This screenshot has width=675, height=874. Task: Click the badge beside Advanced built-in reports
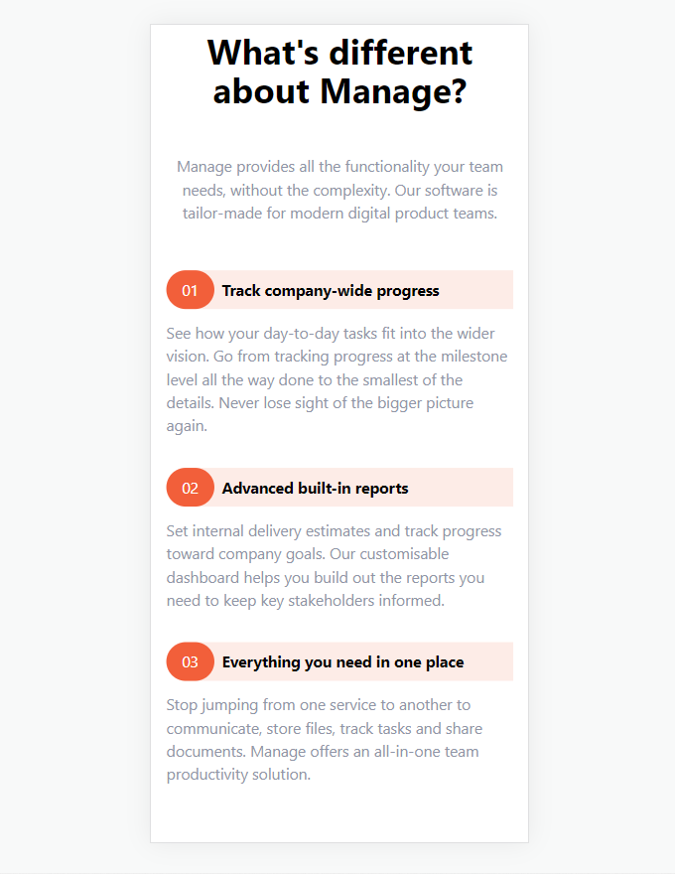pos(190,488)
